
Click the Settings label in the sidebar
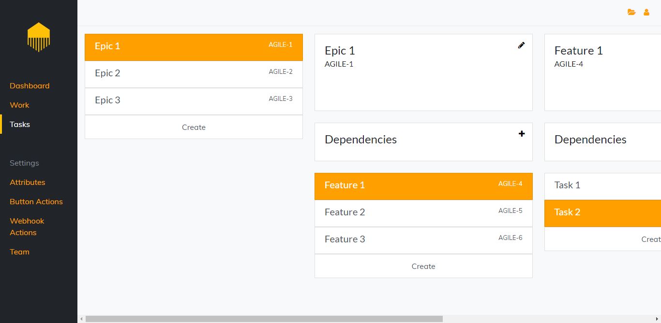[24, 163]
